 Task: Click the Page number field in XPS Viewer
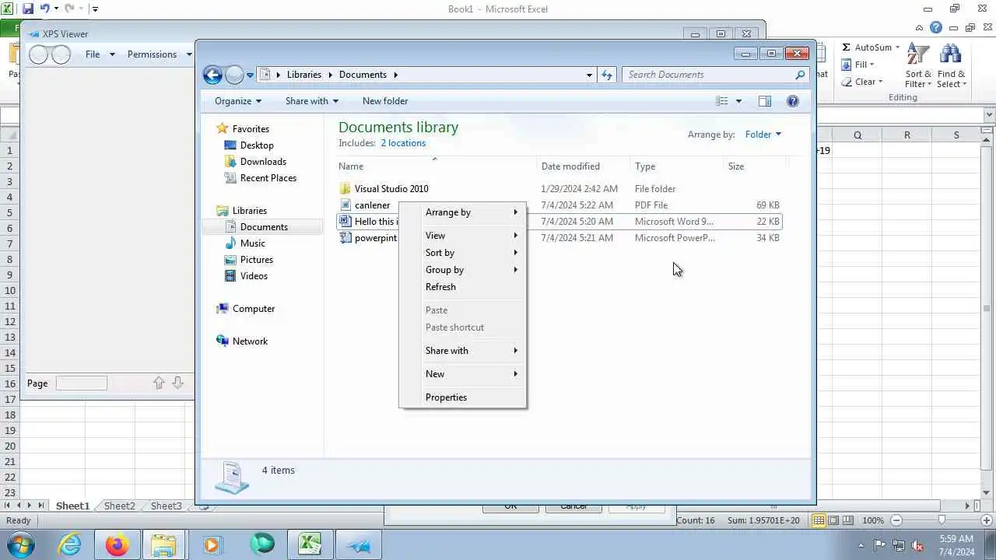click(x=82, y=383)
